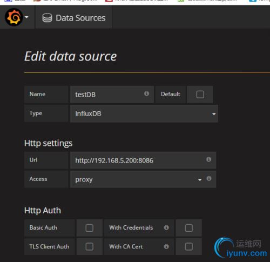Screen dimensions: 270x262
Task: Enable the With CA Cert checkbox
Action: tap(189, 246)
